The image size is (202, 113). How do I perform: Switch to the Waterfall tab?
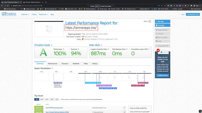(x=76, y=64)
